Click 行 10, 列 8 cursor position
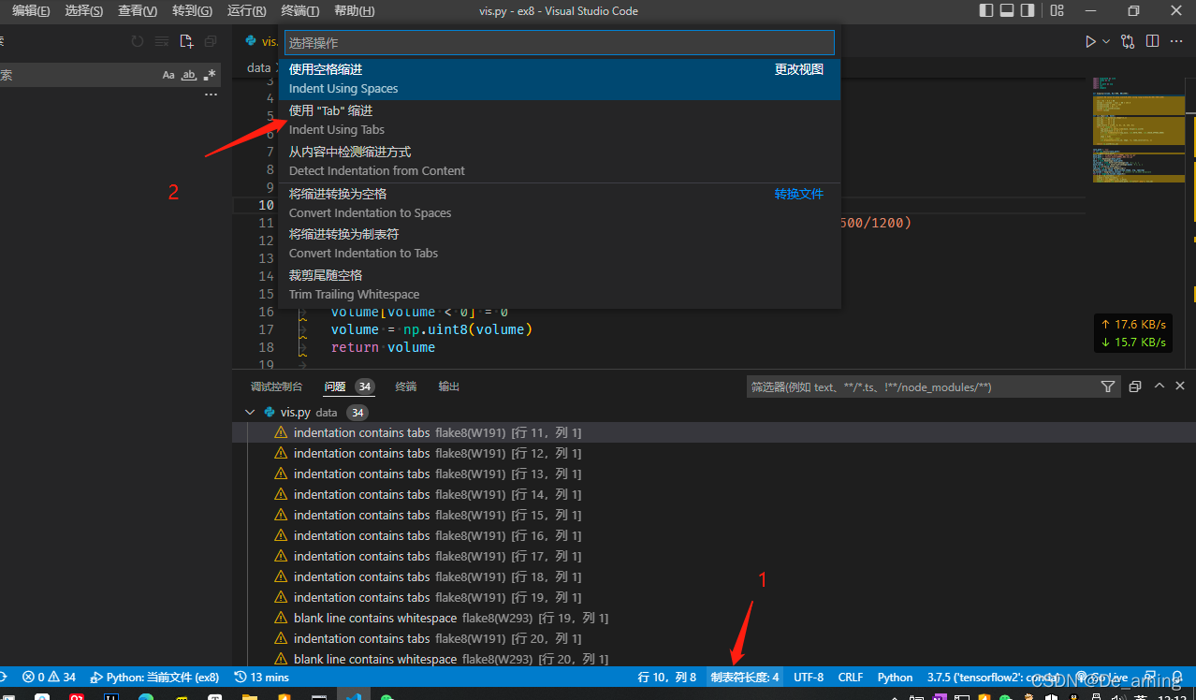 click(666, 677)
